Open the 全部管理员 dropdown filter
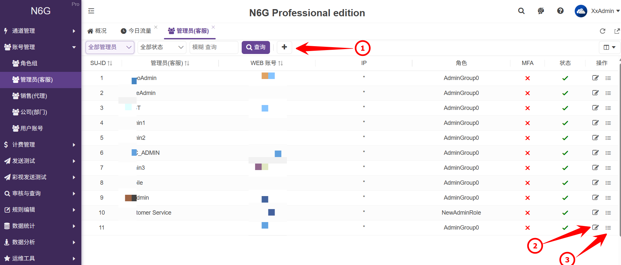 tap(110, 47)
